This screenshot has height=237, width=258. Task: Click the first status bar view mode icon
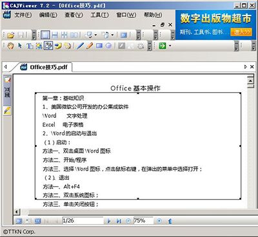pos(19,221)
